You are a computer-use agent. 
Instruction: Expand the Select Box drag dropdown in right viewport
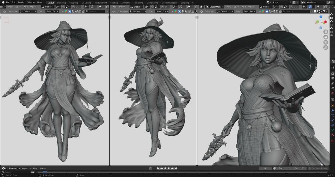pyautogui.click(x=249, y=11)
